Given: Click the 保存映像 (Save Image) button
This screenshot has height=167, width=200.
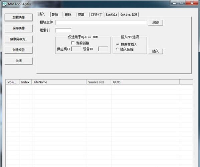Looking at the screenshot, I should coord(18,28).
